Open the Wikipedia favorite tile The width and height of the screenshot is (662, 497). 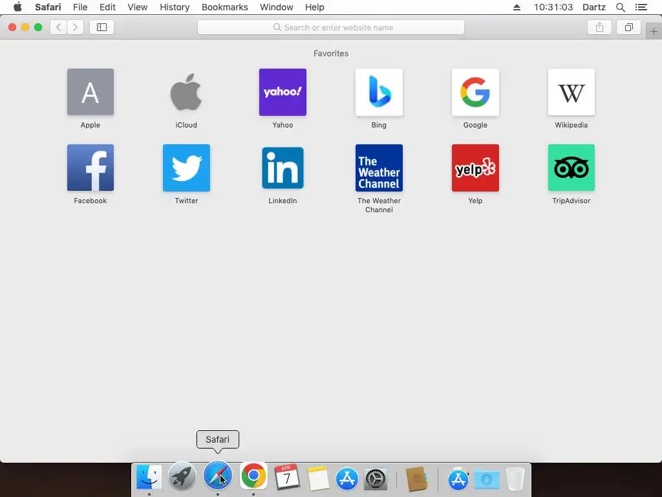(x=571, y=92)
